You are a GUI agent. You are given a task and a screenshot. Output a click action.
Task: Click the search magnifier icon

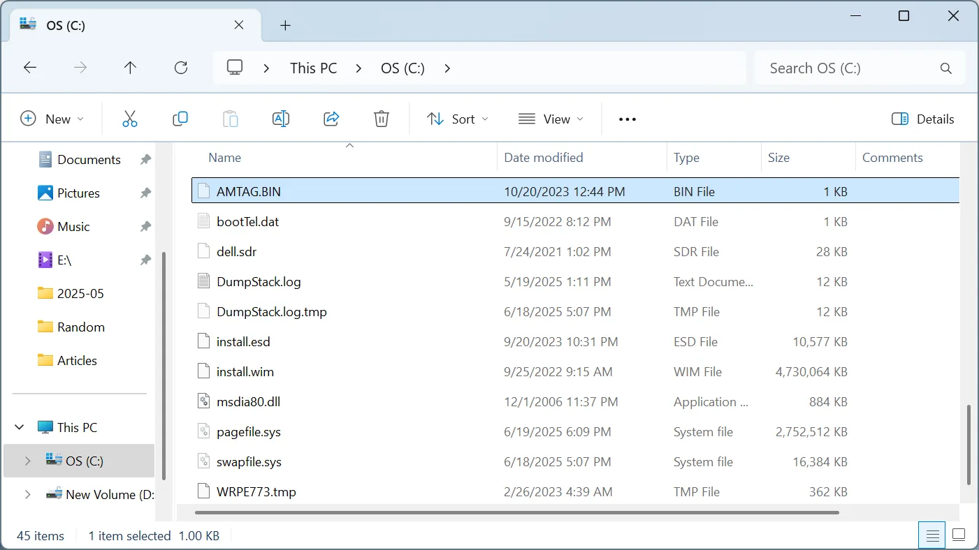click(946, 68)
